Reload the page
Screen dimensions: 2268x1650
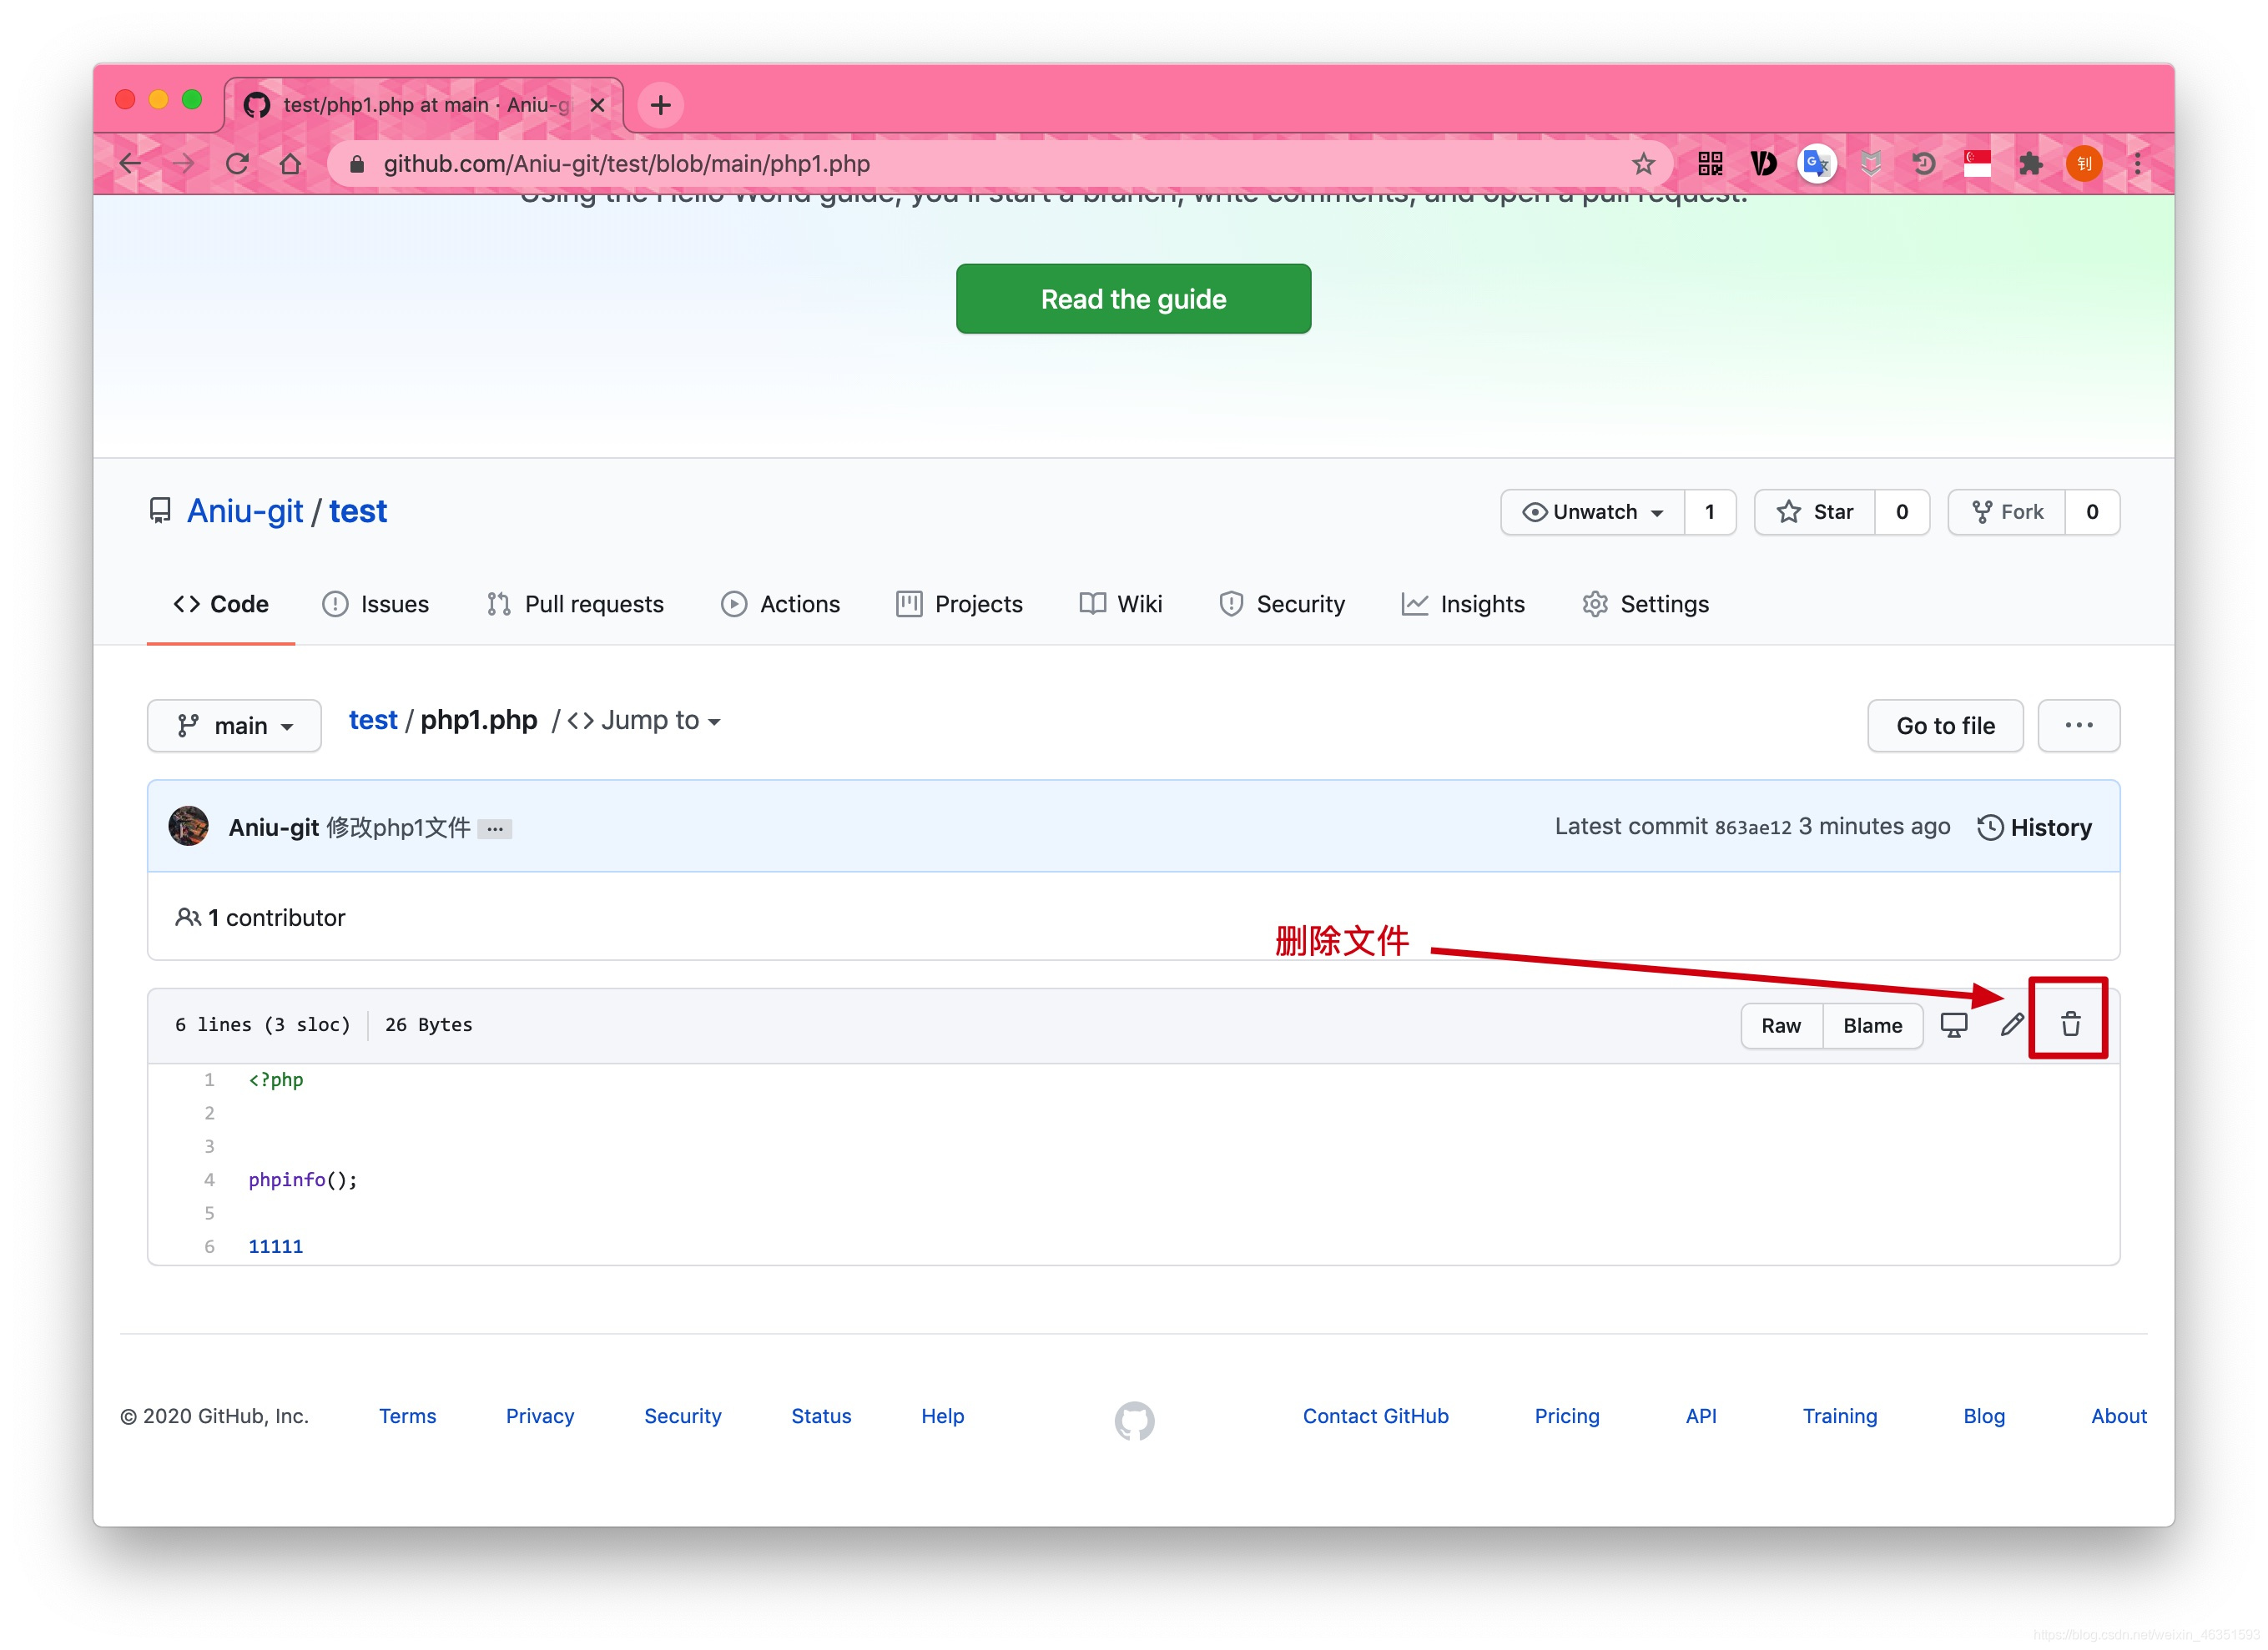(x=237, y=163)
